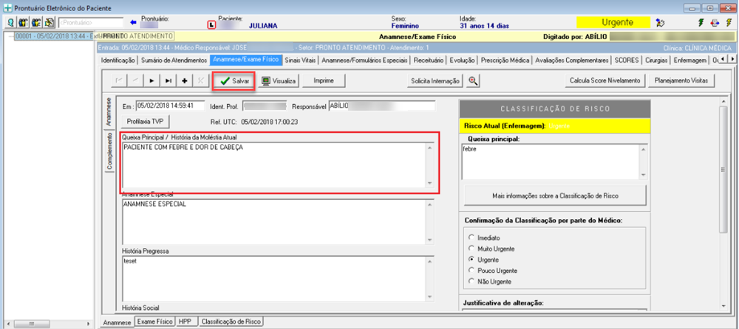Screen dimensions: 739x329
Task: Add a new record with plus button
Action: pyautogui.click(x=184, y=80)
